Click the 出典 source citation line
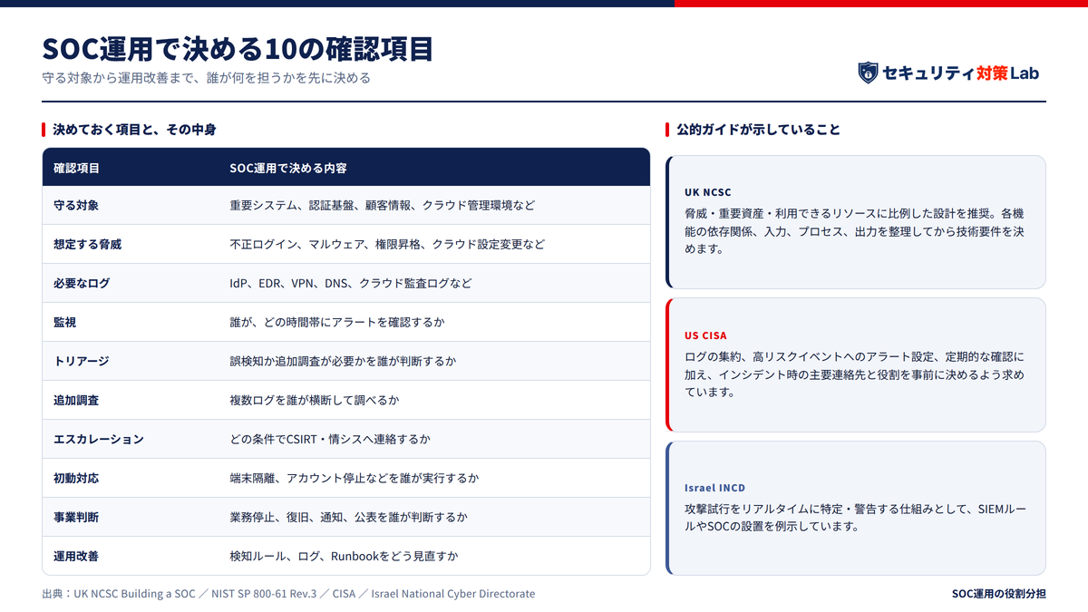Viewport: 1088px width, 612px height. 288,594
